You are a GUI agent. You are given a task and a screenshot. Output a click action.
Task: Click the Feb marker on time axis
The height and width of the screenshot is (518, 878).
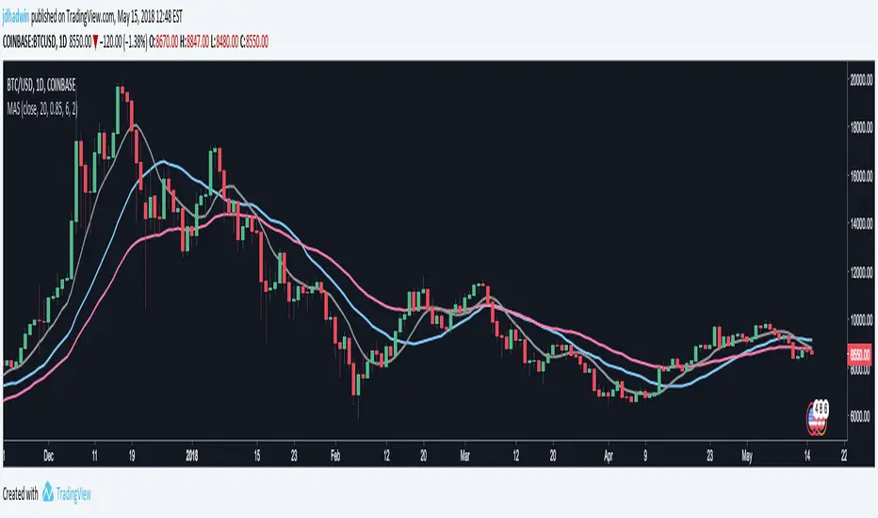pyautogui.click(x=336, y=452)
